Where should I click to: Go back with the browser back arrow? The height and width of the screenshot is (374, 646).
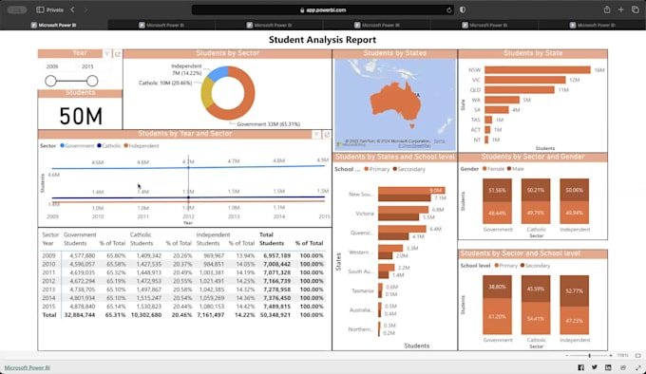coord(72,9)
